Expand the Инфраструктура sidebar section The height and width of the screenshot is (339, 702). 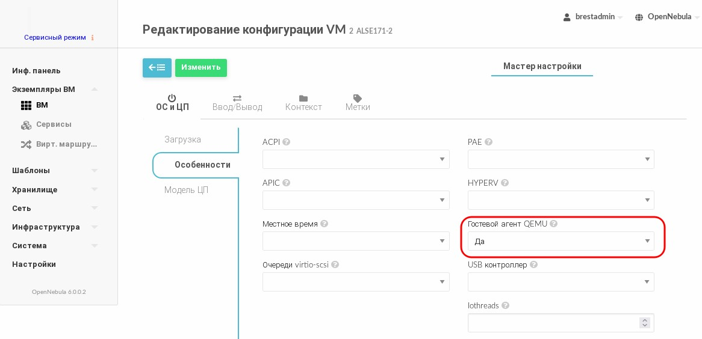[95, 227]
